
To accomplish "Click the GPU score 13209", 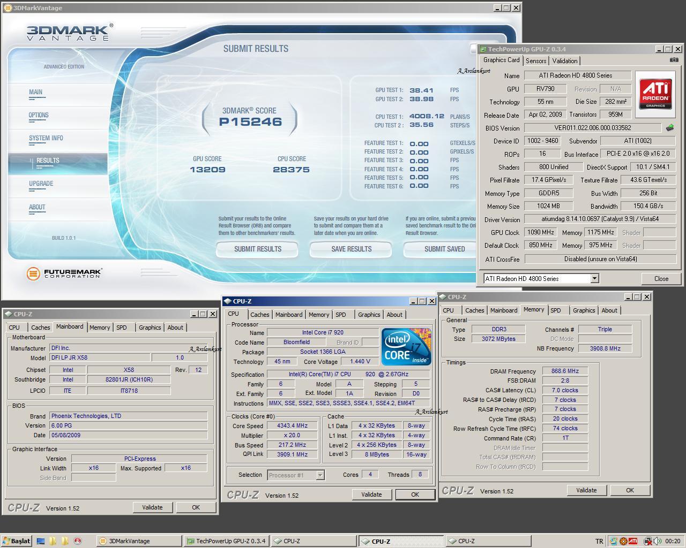I will (x=207, y=170).
